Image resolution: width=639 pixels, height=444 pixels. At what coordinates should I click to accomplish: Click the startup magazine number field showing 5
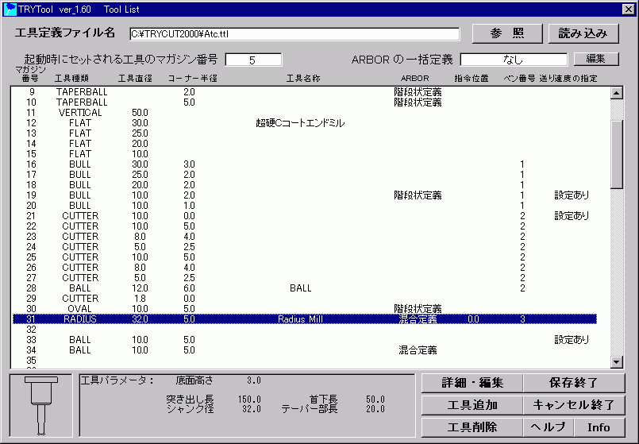tap(253, 60)
